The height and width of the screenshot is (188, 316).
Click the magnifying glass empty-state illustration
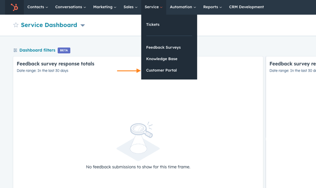click(138, 141)
